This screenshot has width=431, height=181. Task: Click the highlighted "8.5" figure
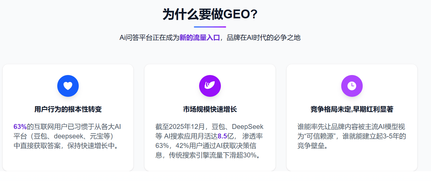tap(222, 136)
